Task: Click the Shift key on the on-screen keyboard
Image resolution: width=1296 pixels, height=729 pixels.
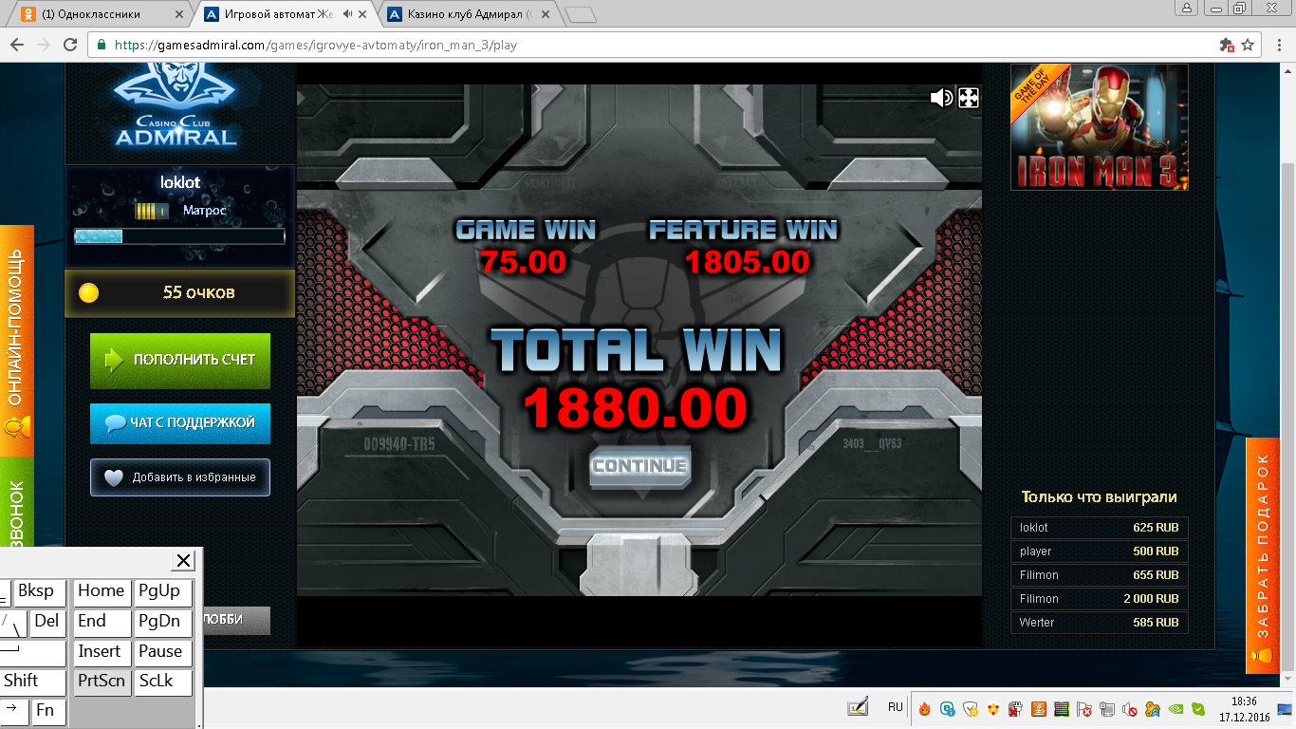Action: point(33,683)
